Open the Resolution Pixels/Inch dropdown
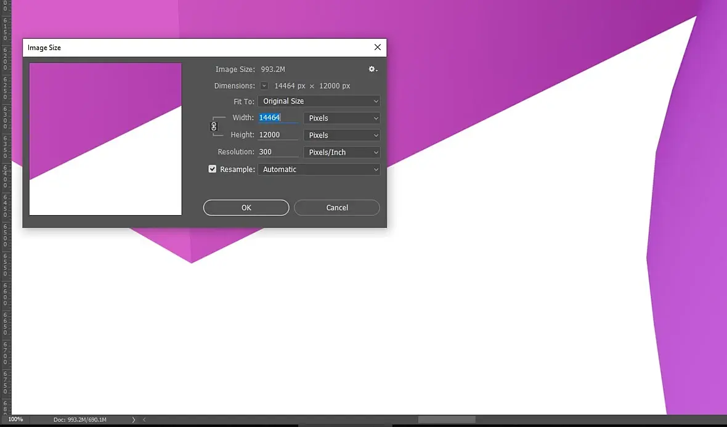This screenshot has height=427, width=727. click(342, 153)
